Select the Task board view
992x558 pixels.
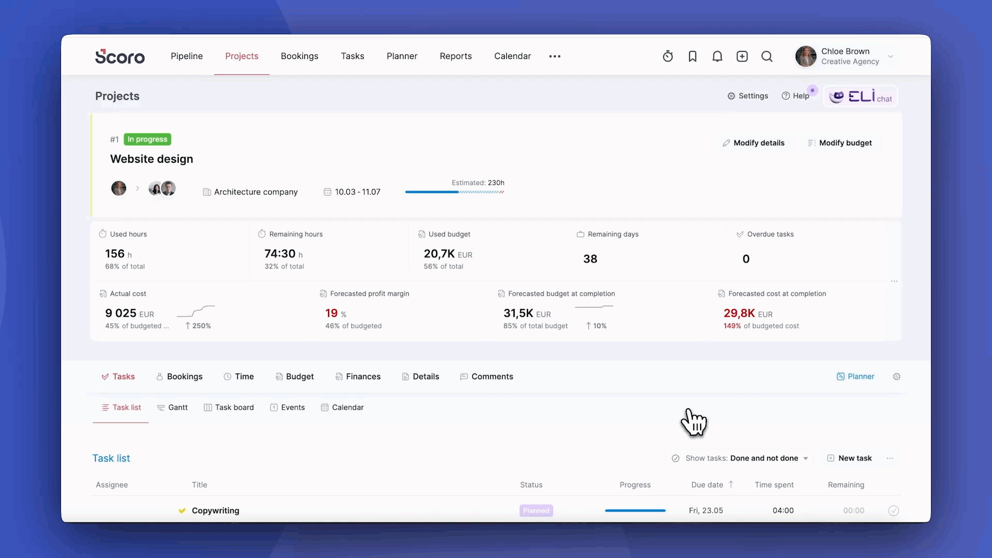click(229, 408)
